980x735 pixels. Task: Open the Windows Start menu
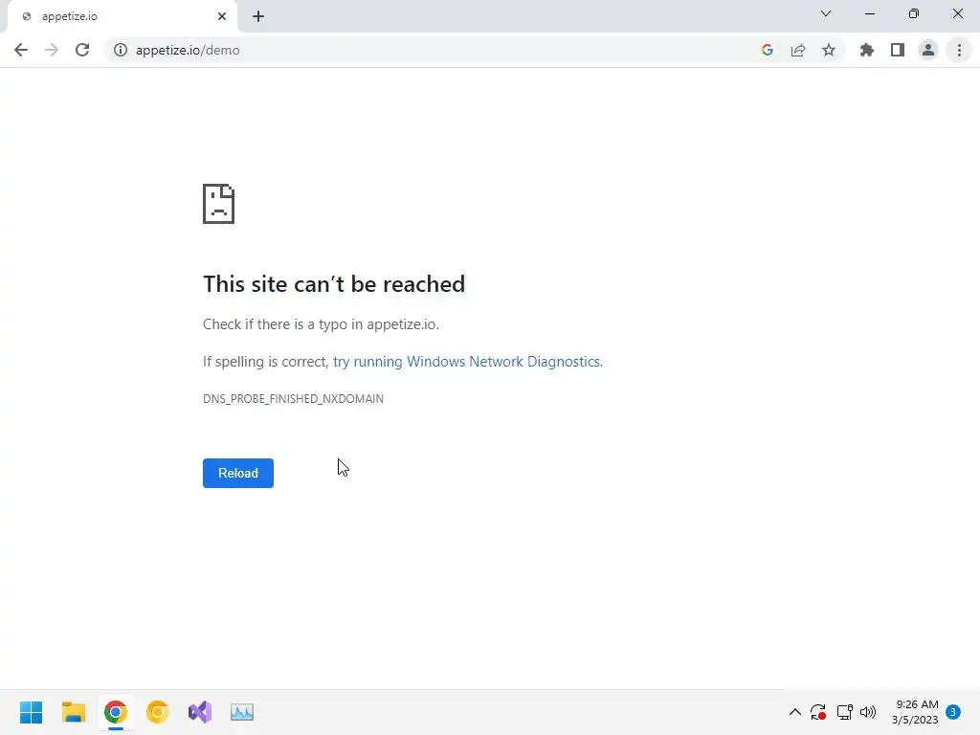click(x=32, y=712)
